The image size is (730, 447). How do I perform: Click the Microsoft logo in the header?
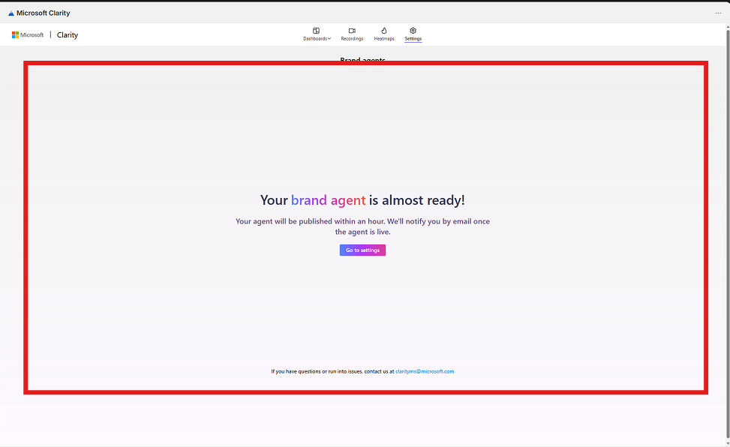click(28, 35)
